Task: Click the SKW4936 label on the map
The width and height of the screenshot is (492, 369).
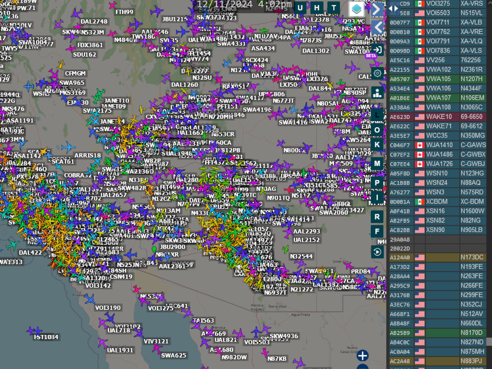Action: [x=284, y=336]
